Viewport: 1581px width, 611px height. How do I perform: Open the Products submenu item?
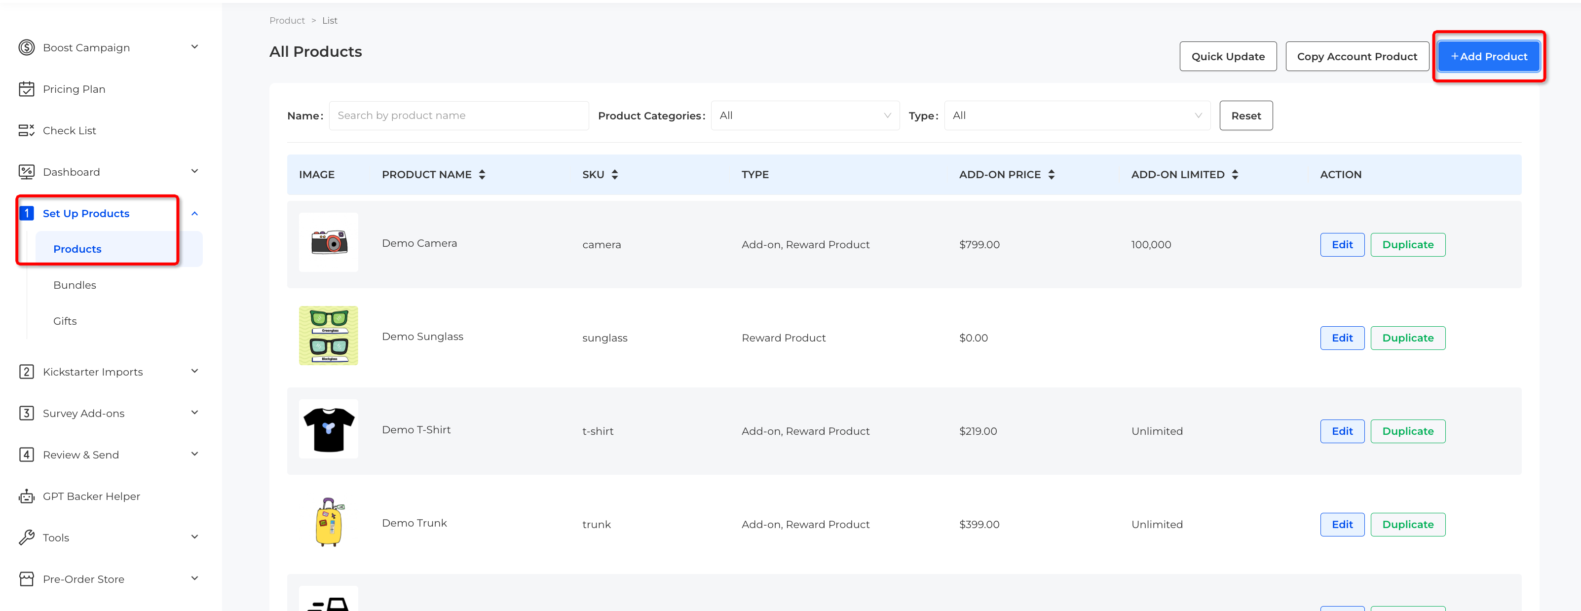tap(118, 249)
